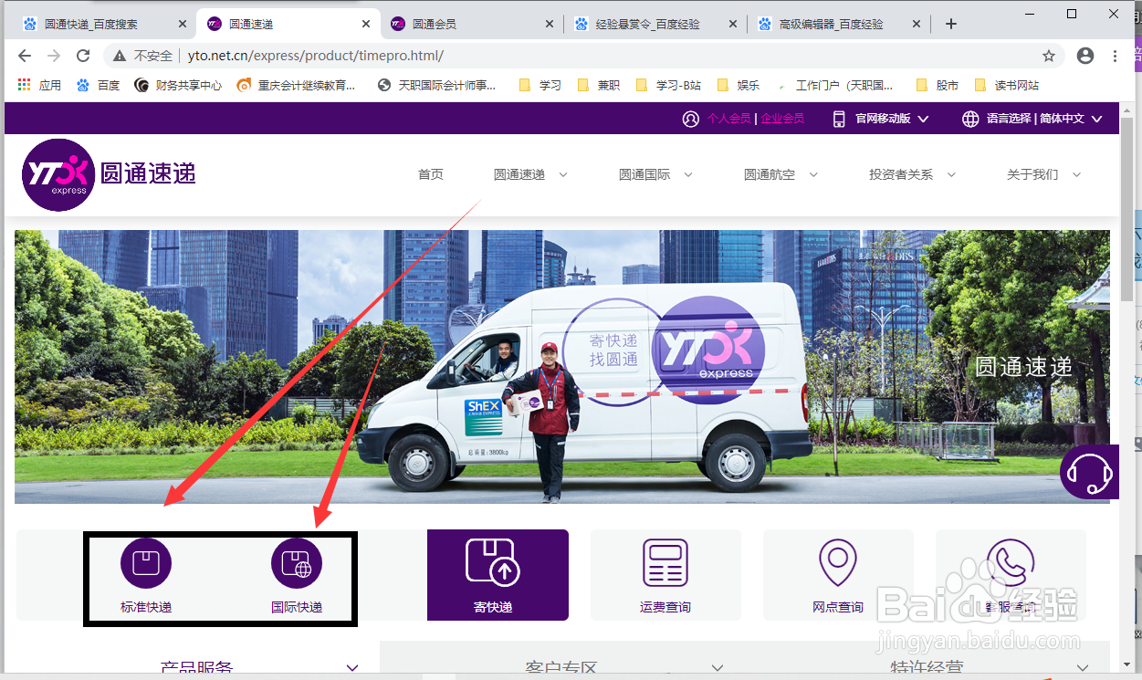Open the 股市 bookmark folder

click(x=938, y=85)
